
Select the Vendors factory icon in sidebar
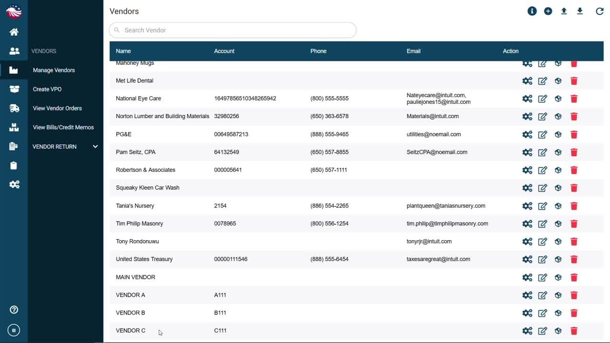pos(13,70)
